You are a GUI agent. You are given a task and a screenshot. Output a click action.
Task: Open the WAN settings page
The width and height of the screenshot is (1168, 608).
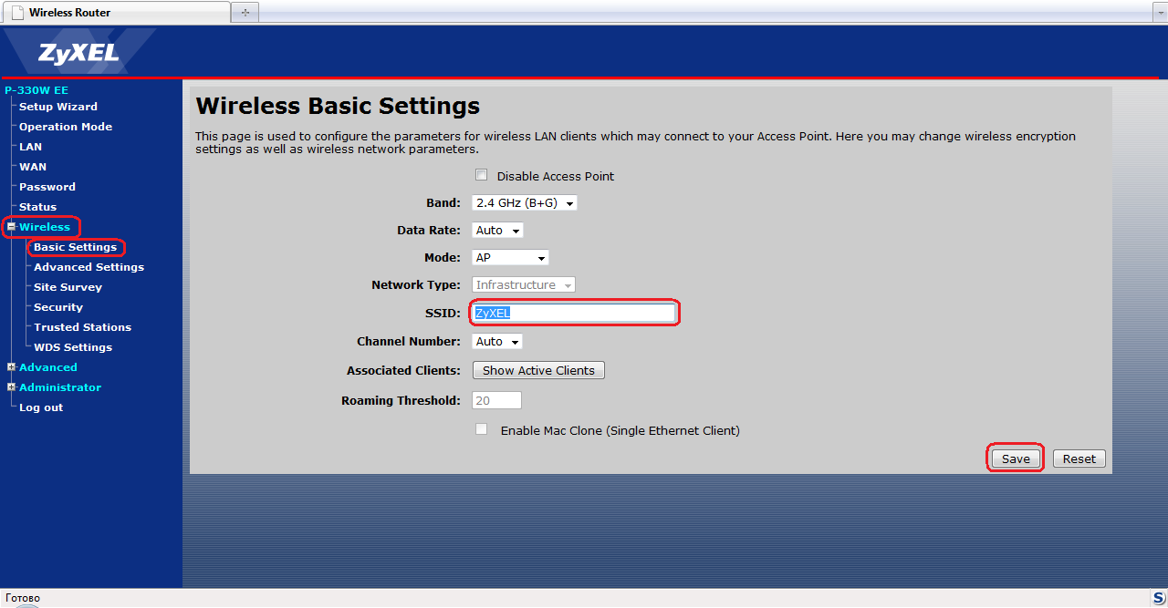click(x=33, y=167)
